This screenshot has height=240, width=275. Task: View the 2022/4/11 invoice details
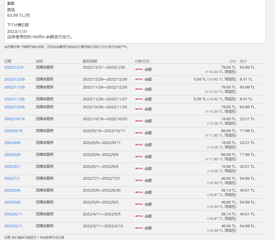pyautogui.click(x=13, y=214)
